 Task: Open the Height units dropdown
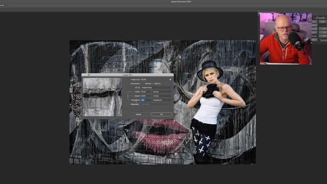[162, 96]
